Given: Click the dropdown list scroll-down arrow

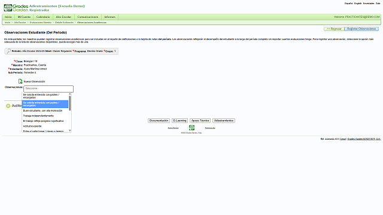Looking at the screenshot, I should [x=70, y=130].
